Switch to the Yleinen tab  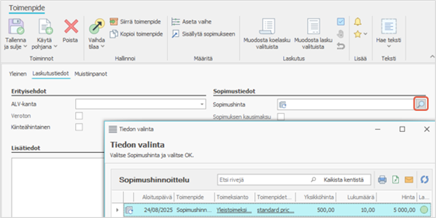(x=18, y=74)
